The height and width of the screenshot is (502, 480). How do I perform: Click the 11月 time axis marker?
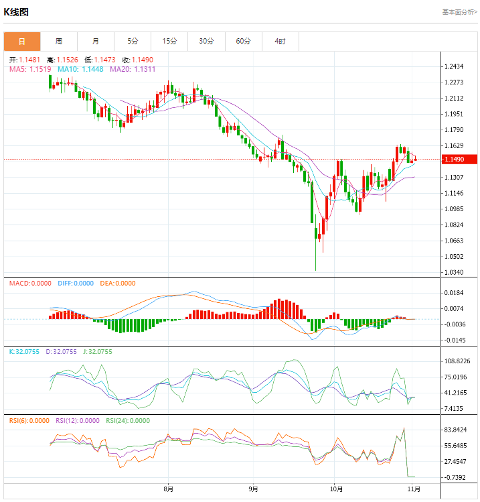click(414, 489)
